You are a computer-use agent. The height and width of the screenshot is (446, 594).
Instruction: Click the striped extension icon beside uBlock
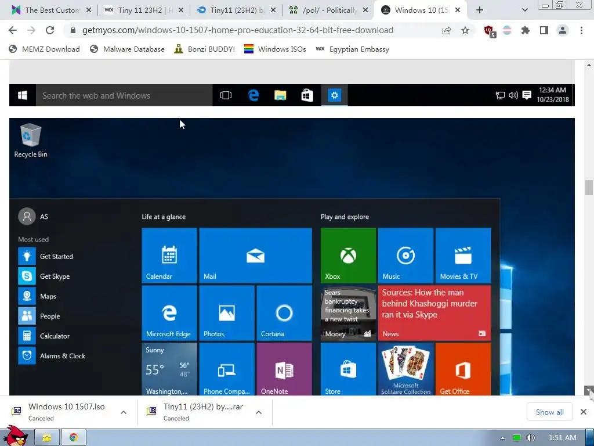point(507,30)
